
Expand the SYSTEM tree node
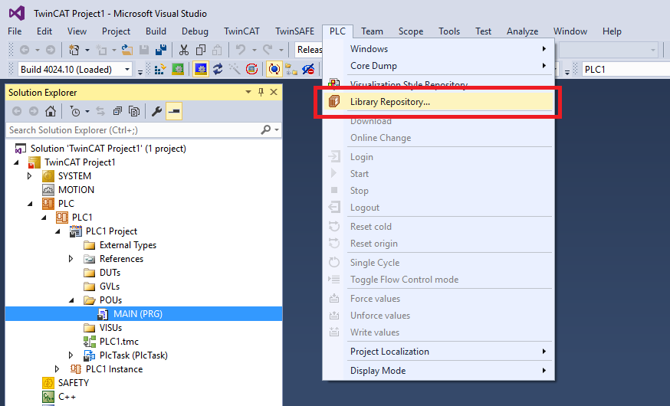30,176
